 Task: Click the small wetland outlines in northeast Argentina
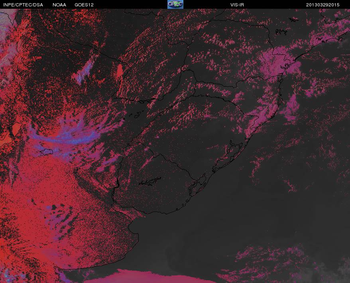138,115
